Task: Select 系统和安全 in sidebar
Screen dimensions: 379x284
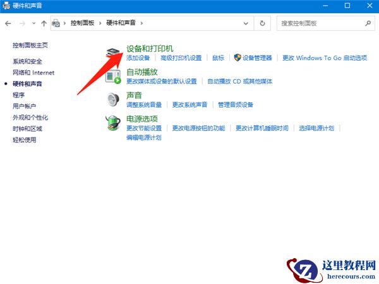Action: (27, 61)
